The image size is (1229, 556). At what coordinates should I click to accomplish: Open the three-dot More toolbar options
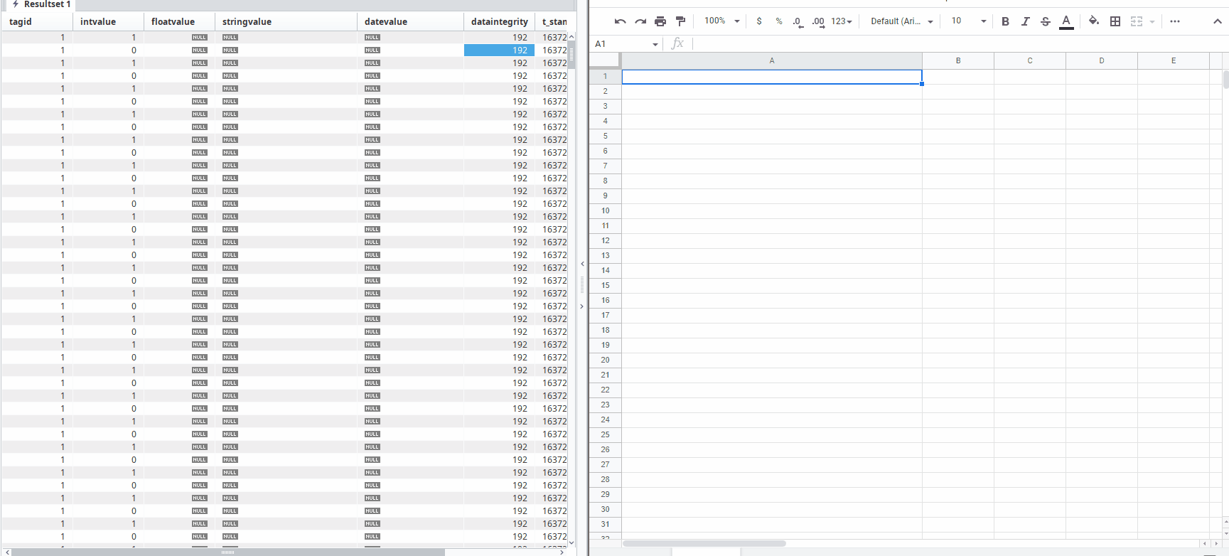(1175, 21)
